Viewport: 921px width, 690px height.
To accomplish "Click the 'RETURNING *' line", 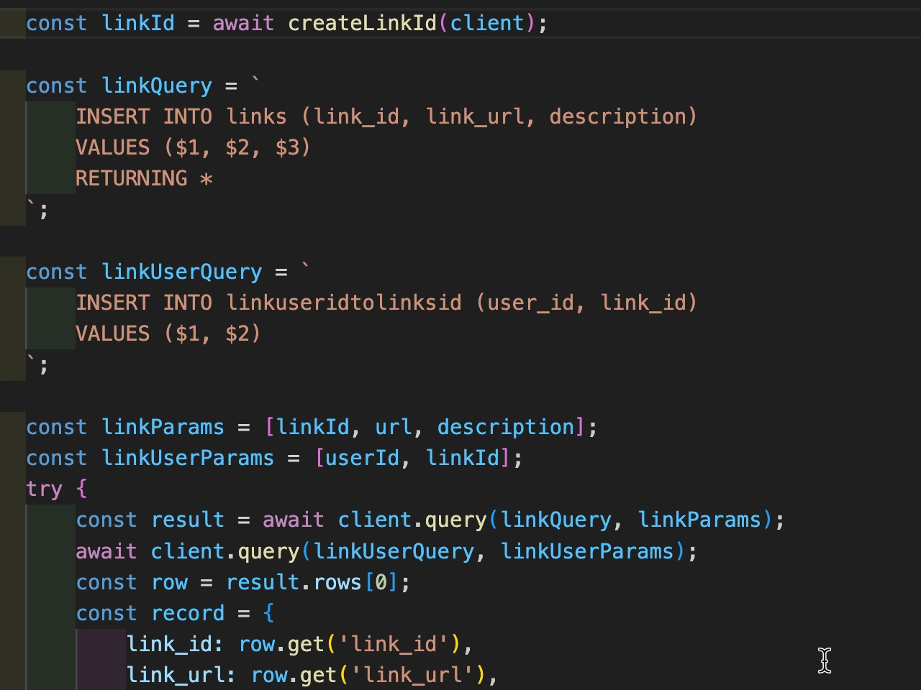I will (144, 178).
